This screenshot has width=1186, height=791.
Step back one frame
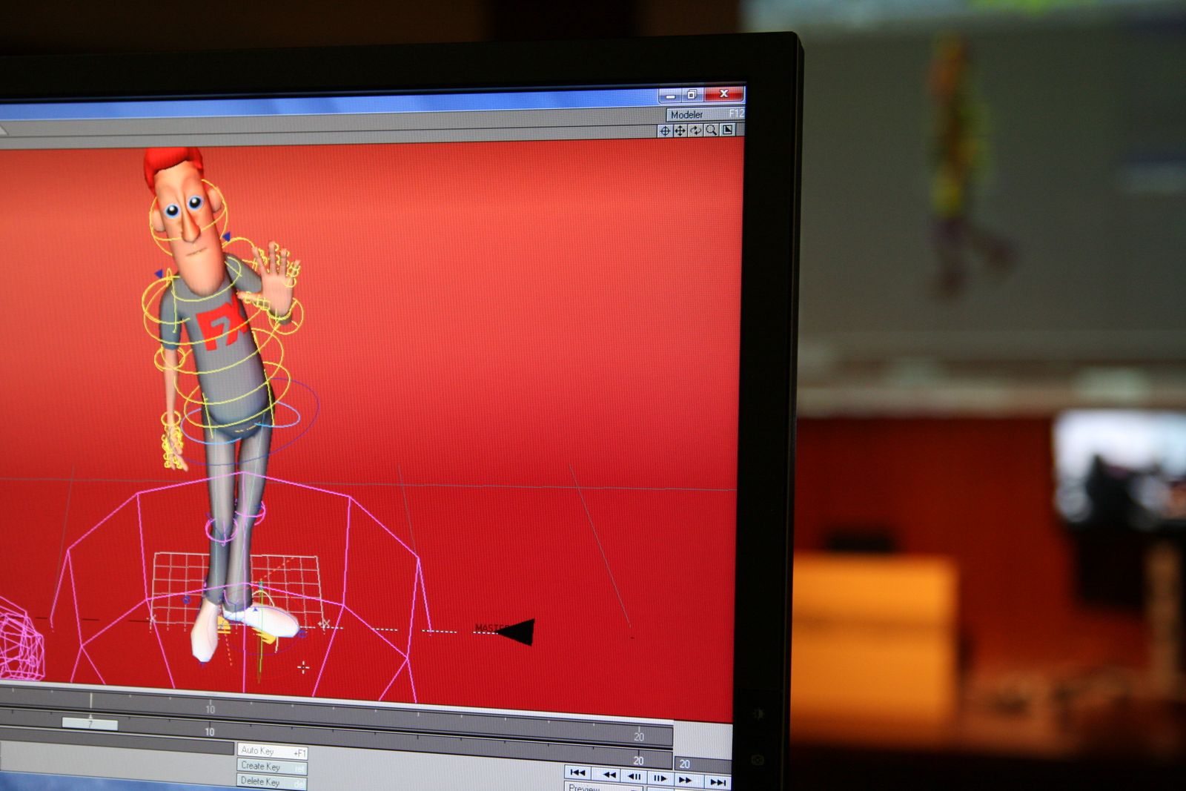pos(635,776)
